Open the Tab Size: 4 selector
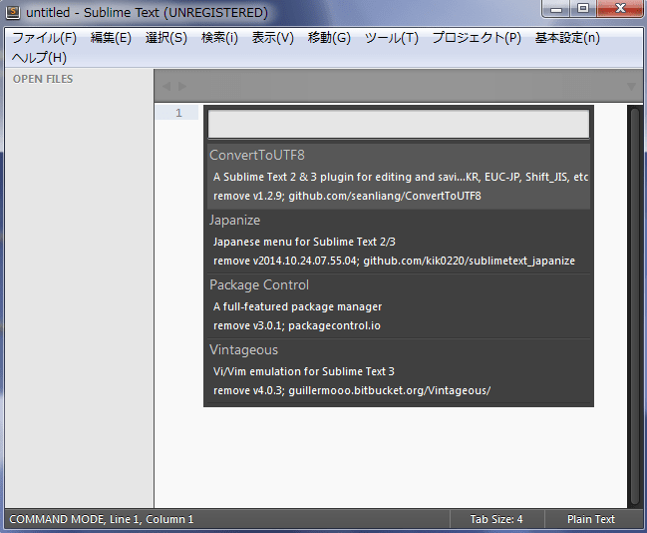Image resolution: width=647 pixels, height=533 pixels. point(496,519)
